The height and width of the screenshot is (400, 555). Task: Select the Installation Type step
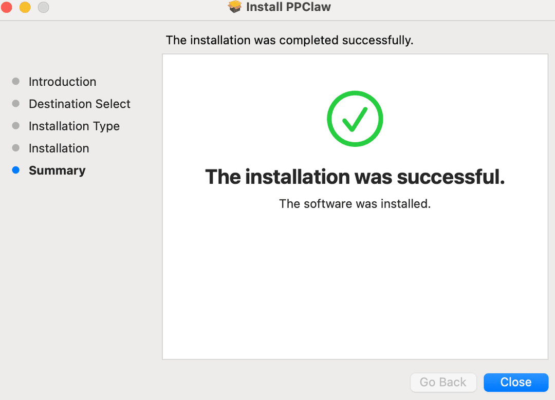coord(74,126)
